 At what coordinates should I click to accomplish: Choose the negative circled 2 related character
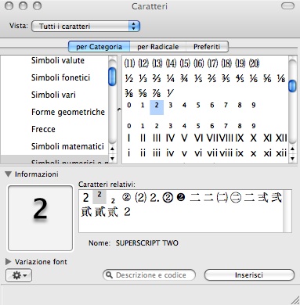(x=181, y=197)
